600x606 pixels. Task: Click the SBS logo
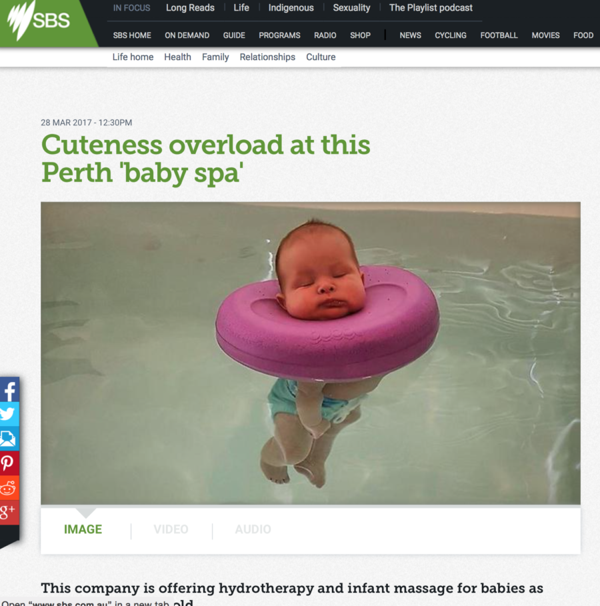pos(39,20)
